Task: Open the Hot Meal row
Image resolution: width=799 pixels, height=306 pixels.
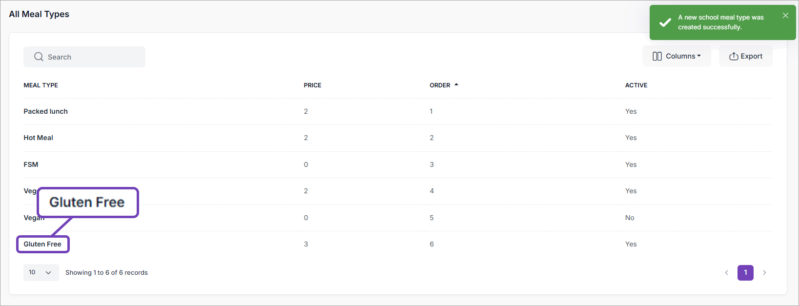Action: click(39, 138)
